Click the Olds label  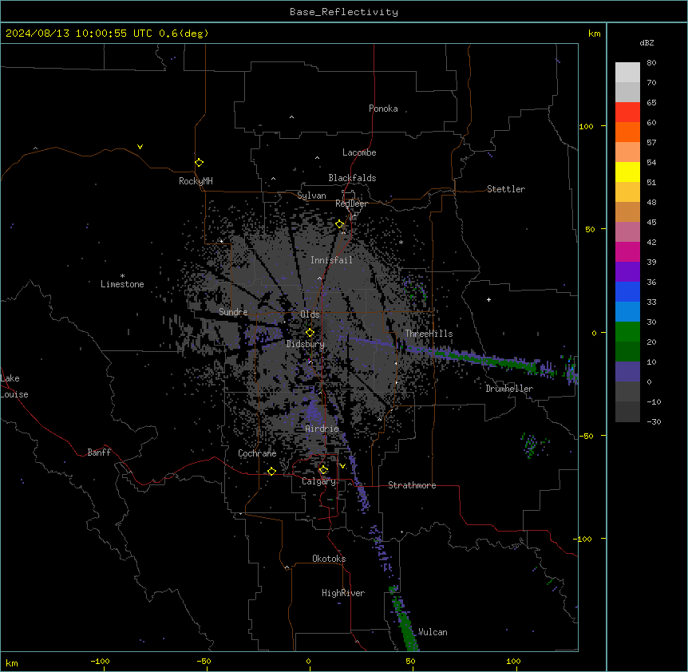pyautogui.click(x=310, y=314)
